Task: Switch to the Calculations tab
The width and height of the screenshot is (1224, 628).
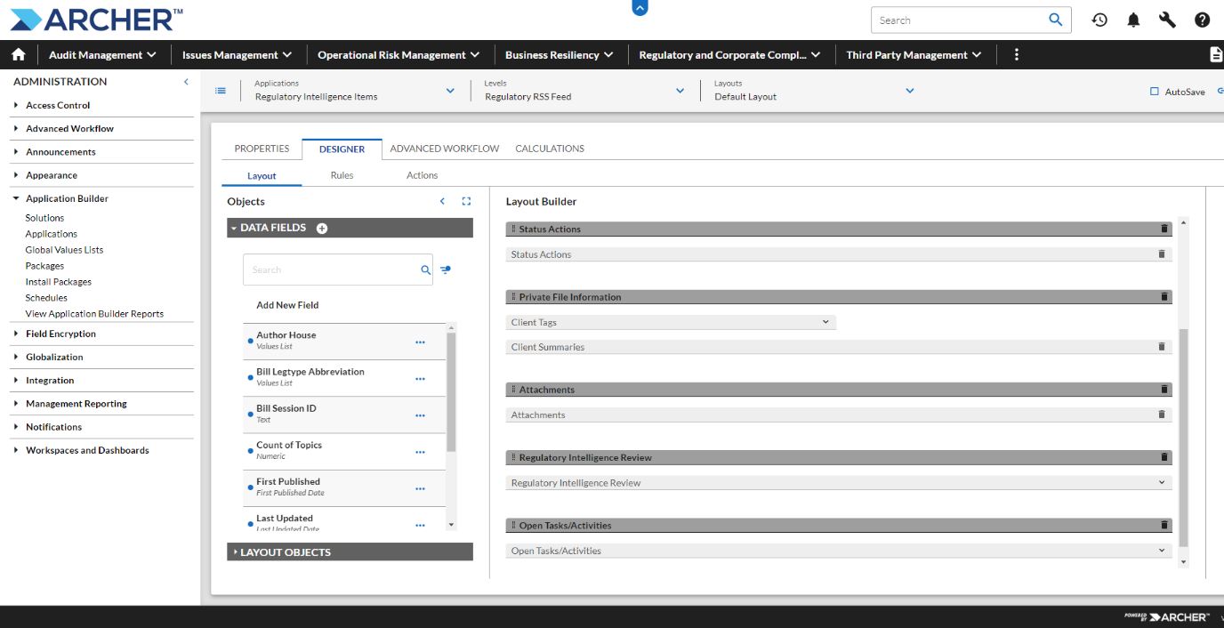Action: (x=550, y=149)
